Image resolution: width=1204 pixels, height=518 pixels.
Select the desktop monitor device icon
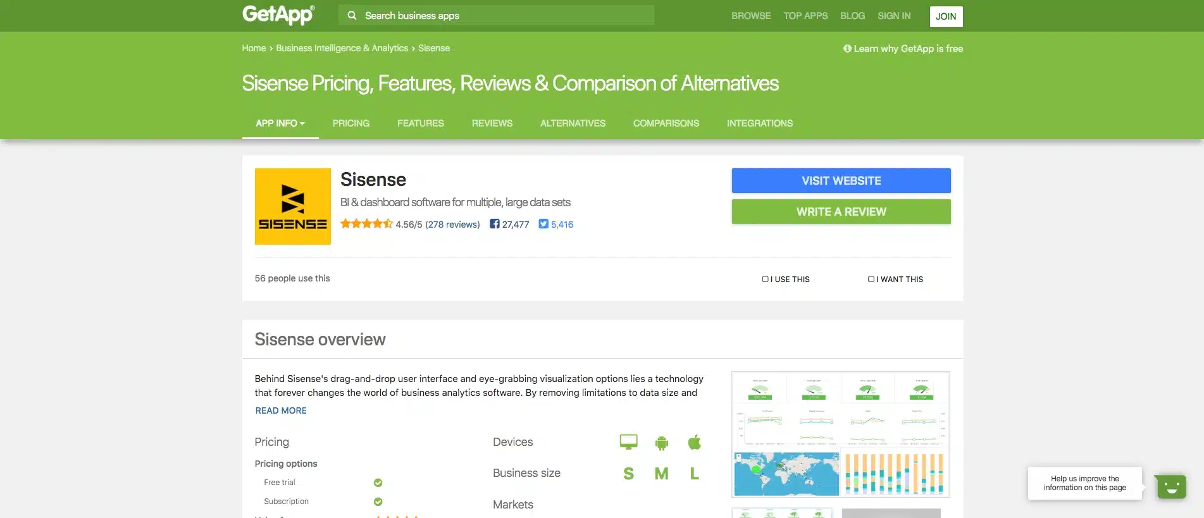point(628,441)
